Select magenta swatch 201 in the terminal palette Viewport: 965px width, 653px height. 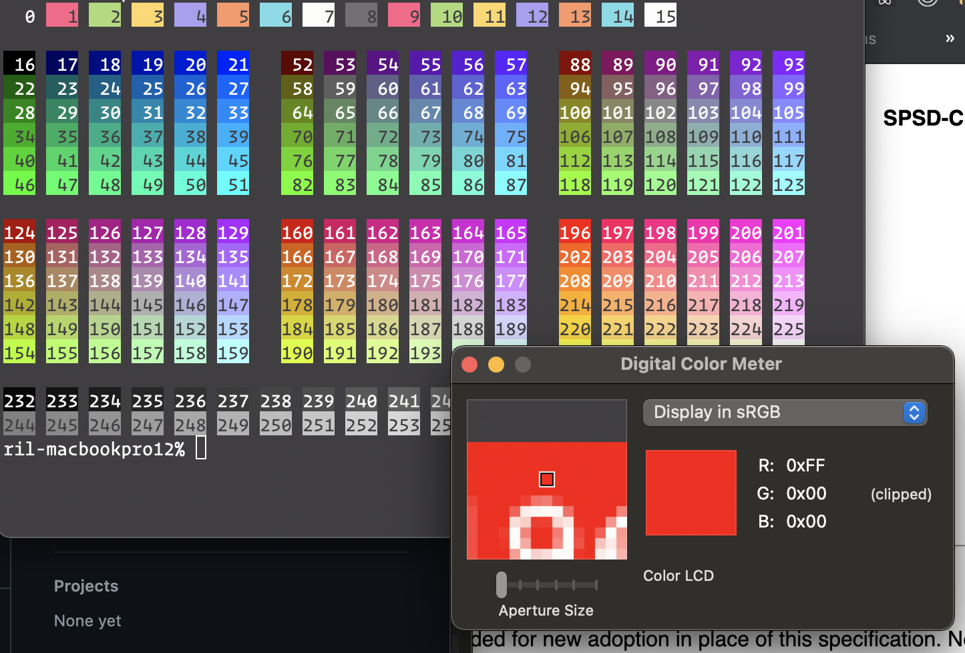789,232
